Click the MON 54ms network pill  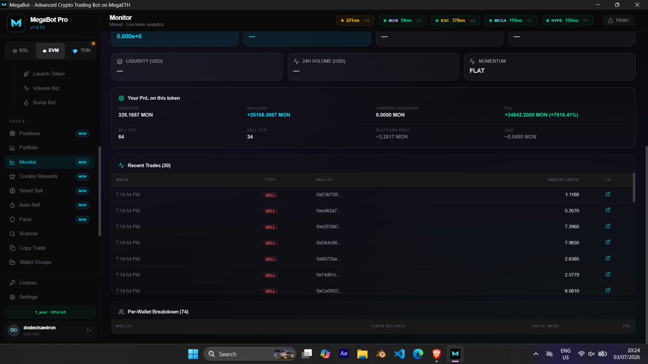click(402, 20)
